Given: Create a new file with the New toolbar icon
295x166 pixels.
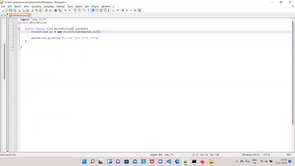Looking at the screenshot, I should 3,10.
